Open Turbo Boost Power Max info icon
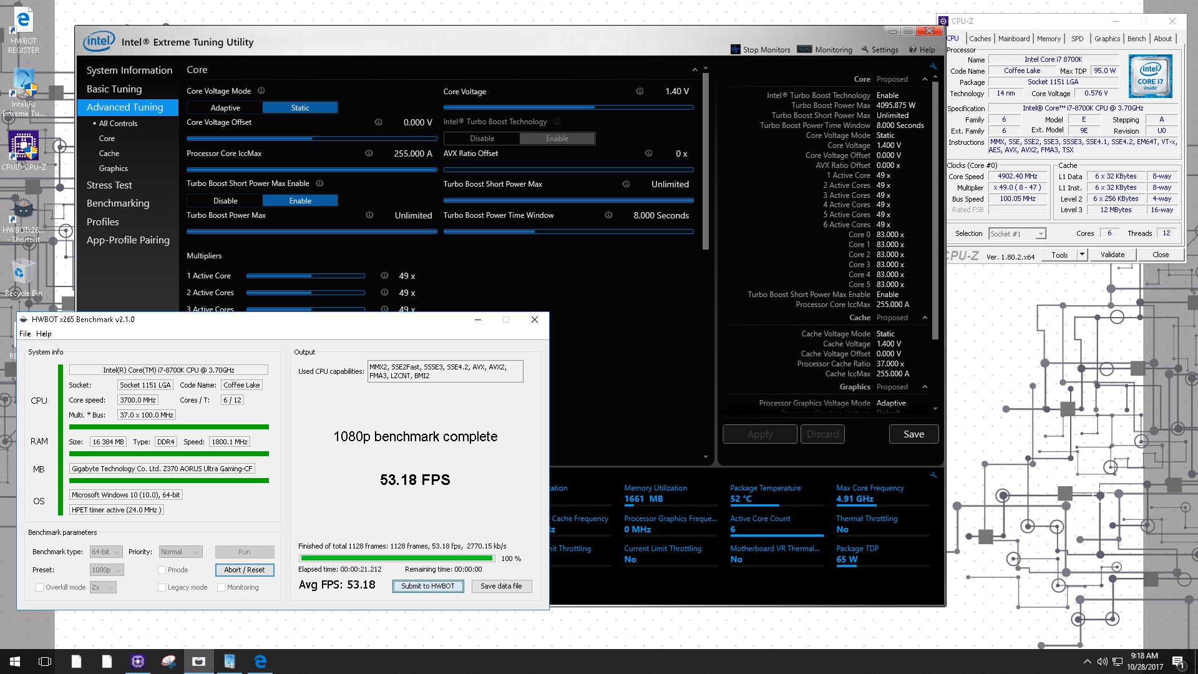 tap(369, 215)
